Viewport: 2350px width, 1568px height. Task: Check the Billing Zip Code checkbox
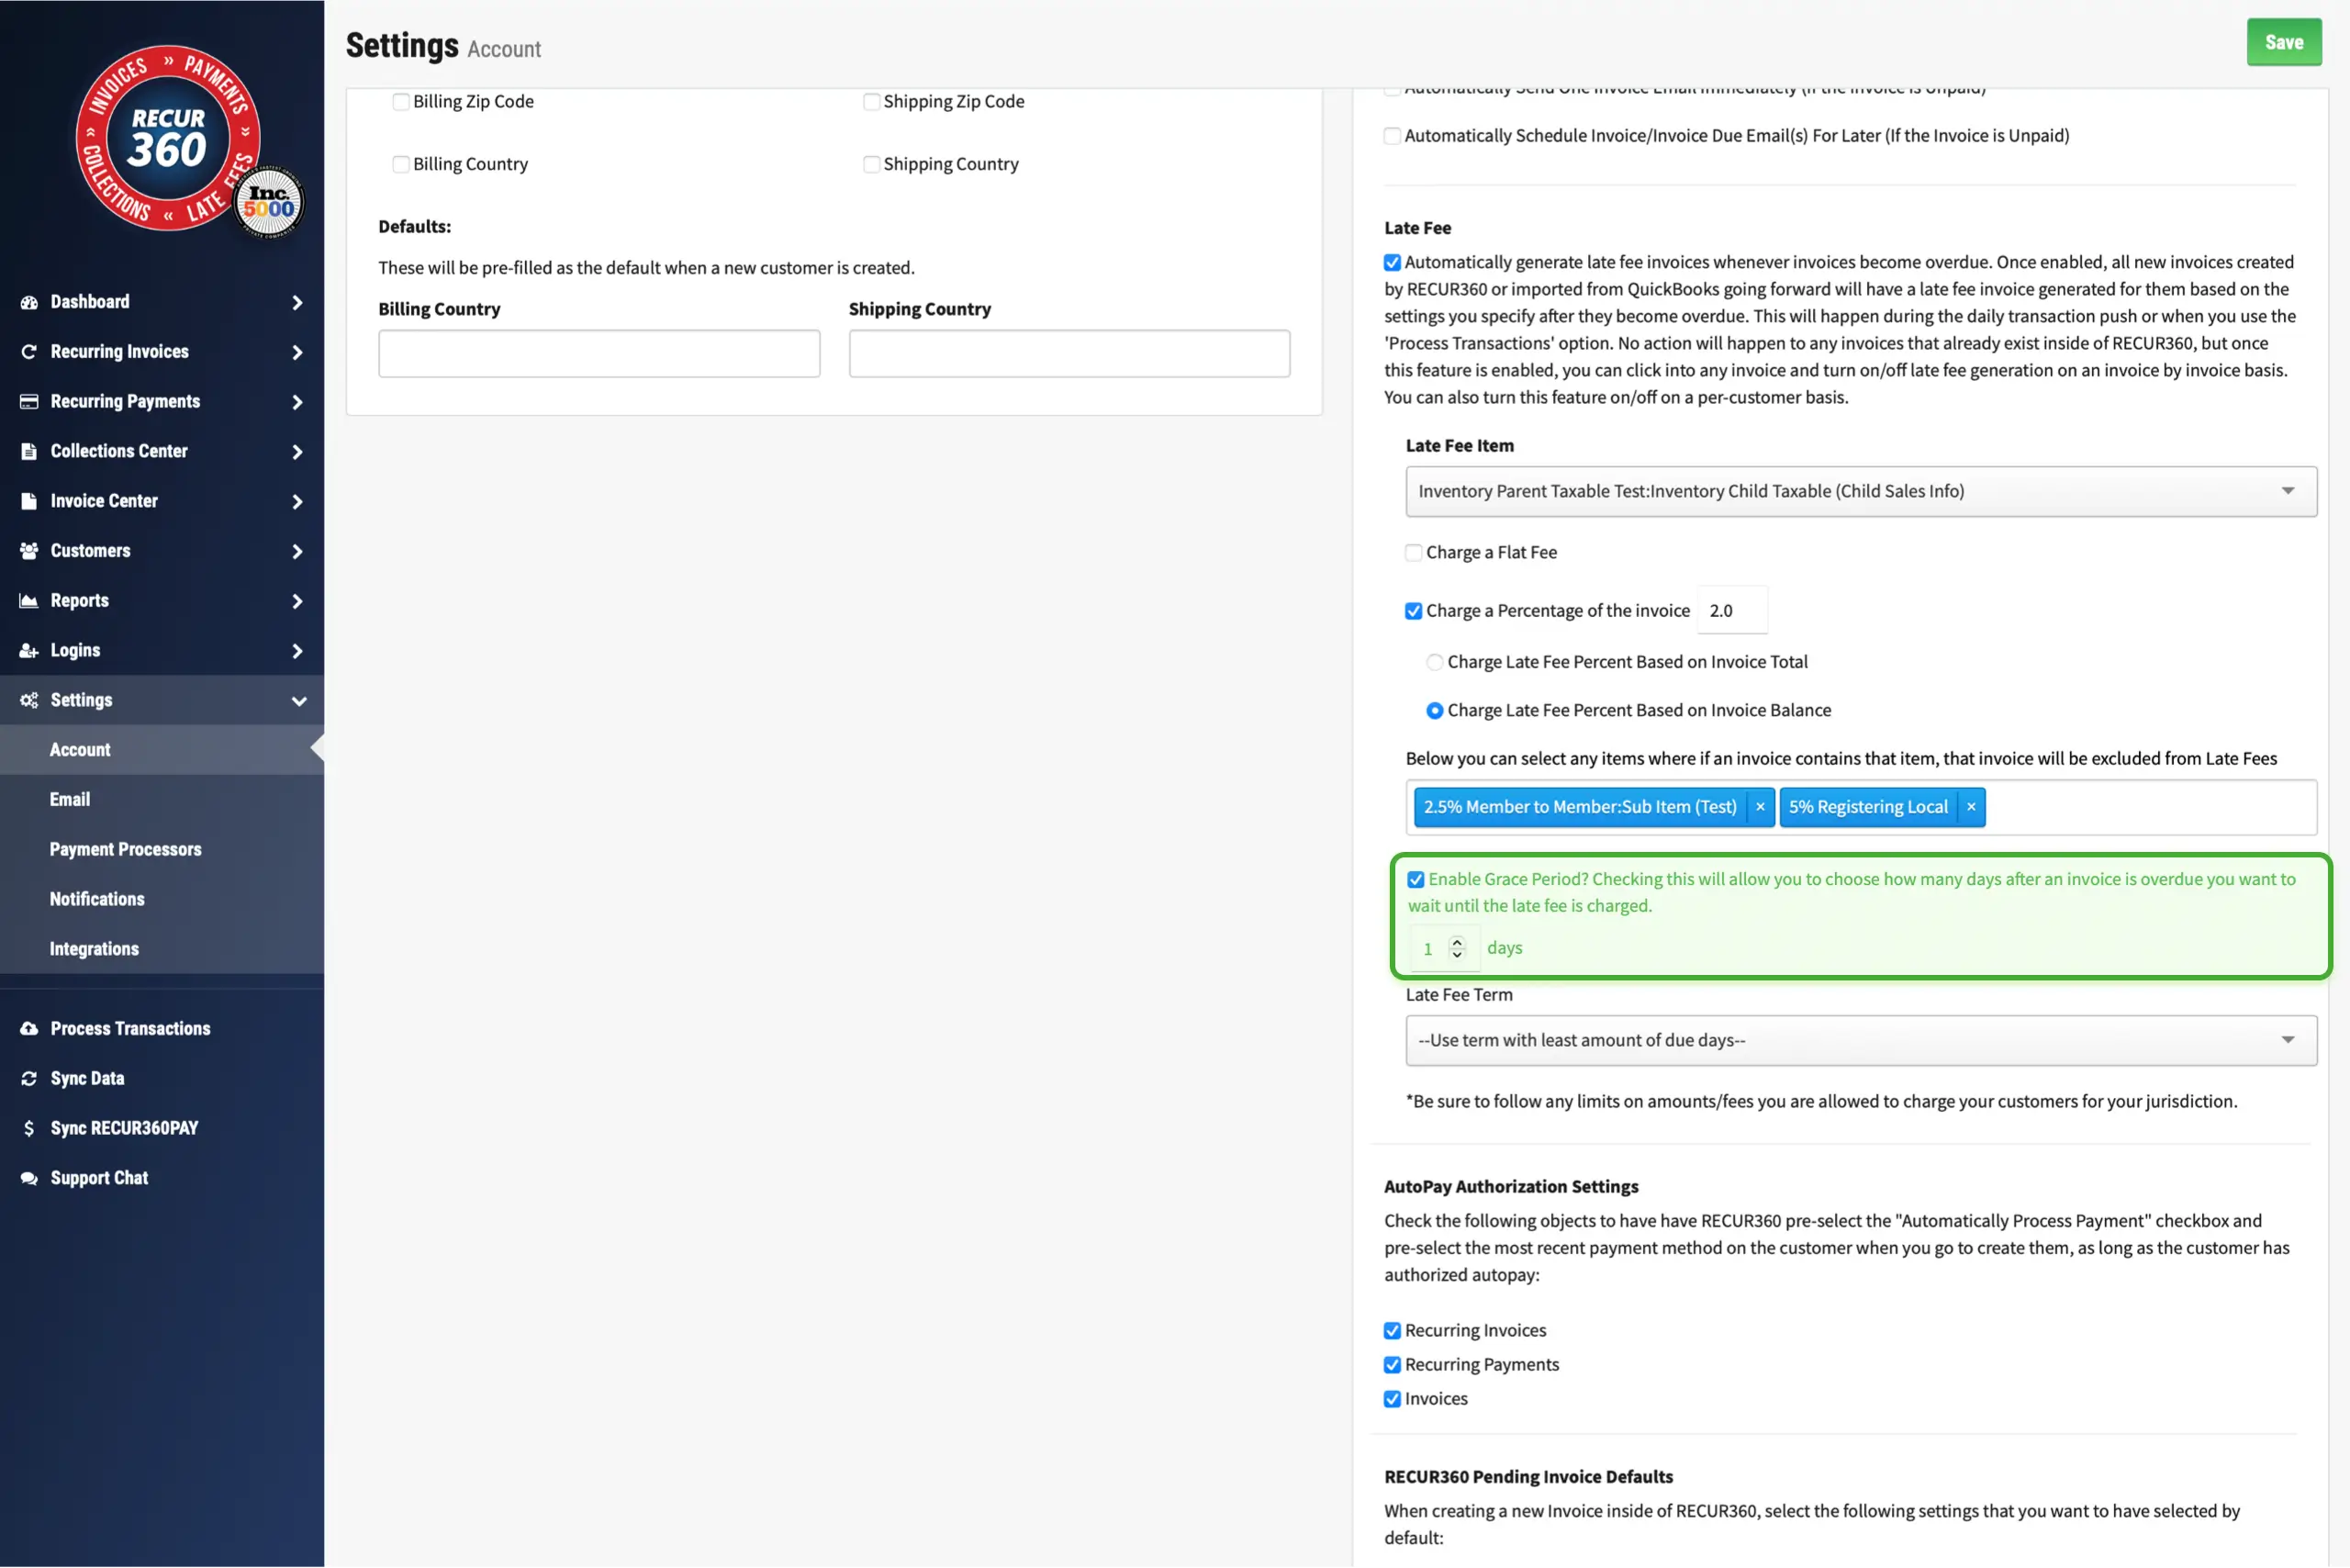pyautogui.click(x=401, y=102)
